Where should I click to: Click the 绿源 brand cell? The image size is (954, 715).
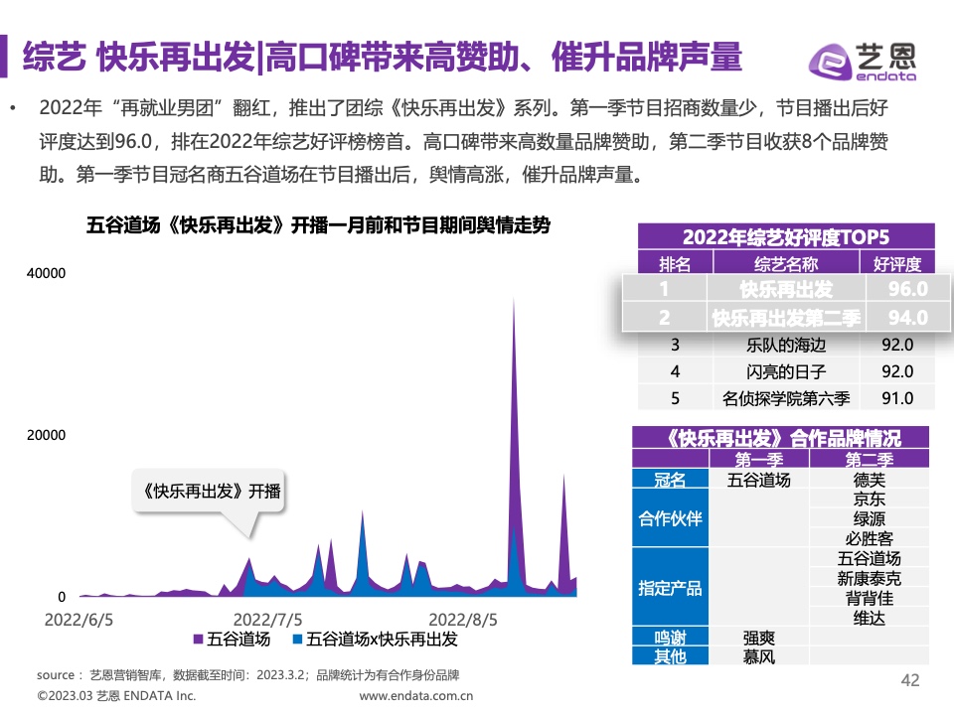869,518
